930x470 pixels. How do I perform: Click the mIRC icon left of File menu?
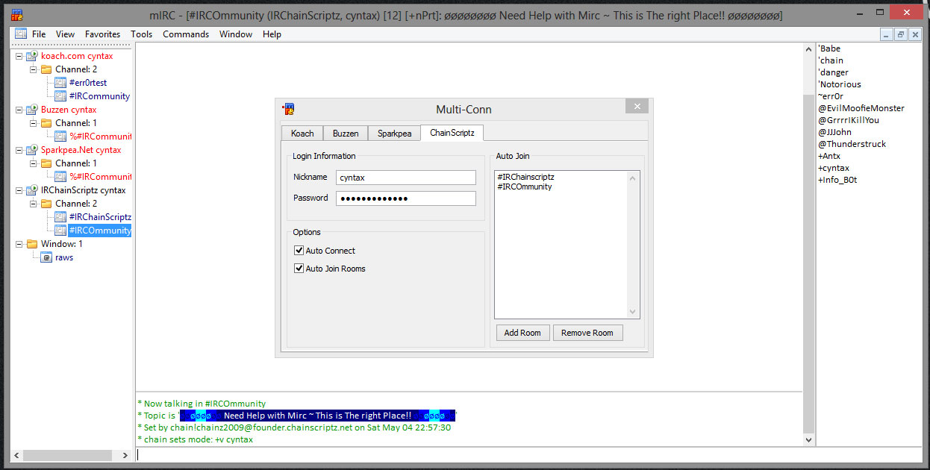point(20,34)
